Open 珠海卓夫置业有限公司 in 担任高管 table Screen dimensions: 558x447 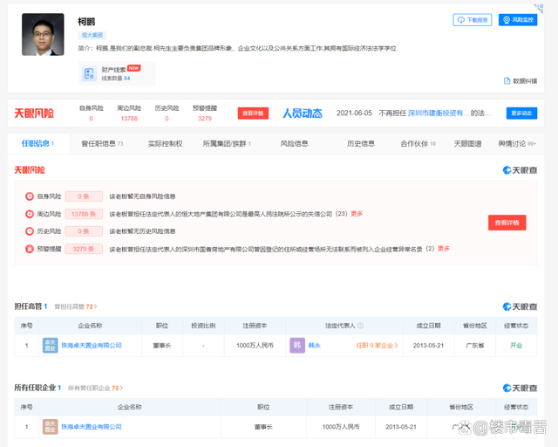pos(92,345)
